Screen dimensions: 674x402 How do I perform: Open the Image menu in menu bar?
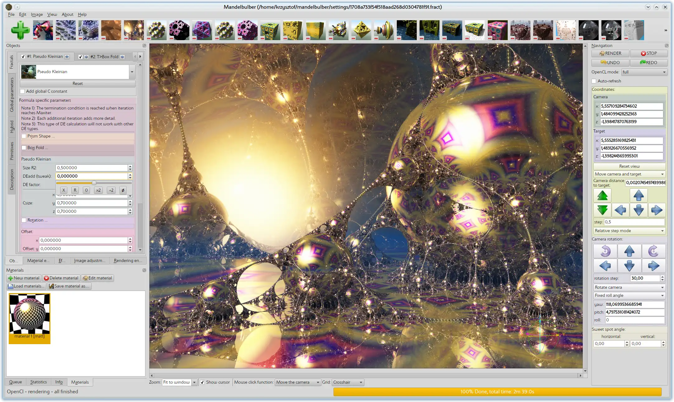[x=36, y=14]
